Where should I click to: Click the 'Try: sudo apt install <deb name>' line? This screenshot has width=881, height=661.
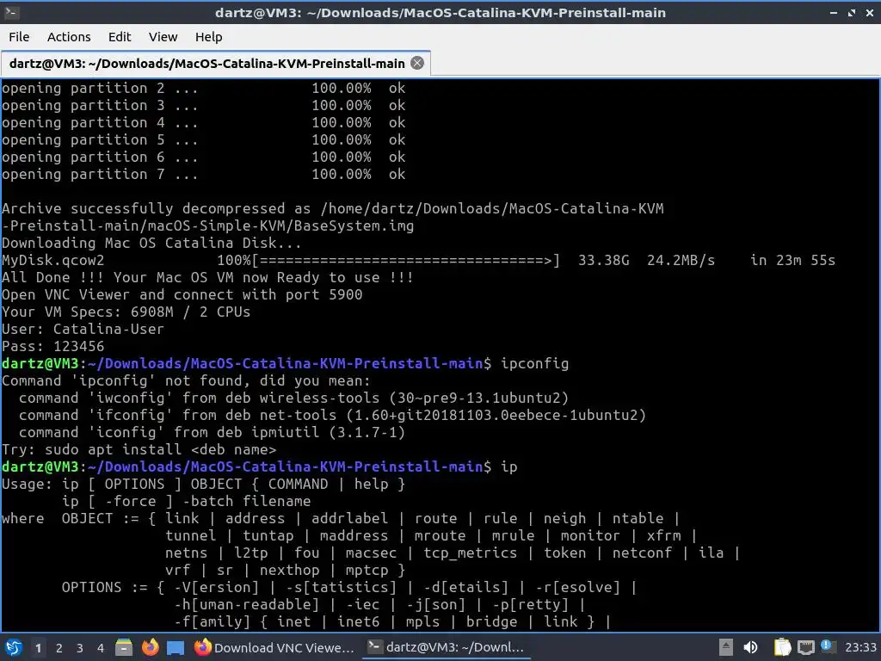click(x=139, y=449)
